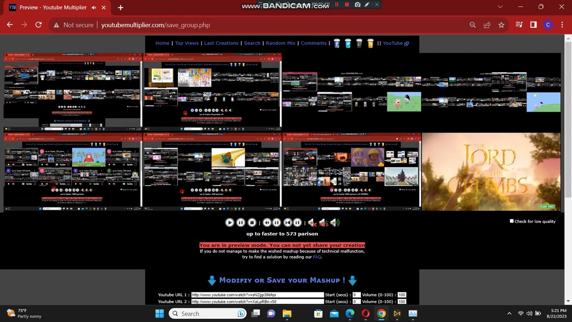Open the Chrome zoom magnifier icon
This screenshot has height=322, width=572.
(x=473, y=25)
